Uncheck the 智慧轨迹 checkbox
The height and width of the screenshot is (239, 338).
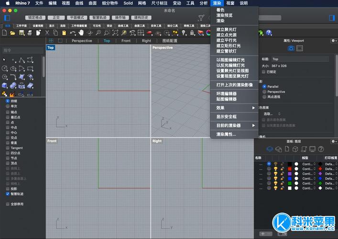coord(8,194)
